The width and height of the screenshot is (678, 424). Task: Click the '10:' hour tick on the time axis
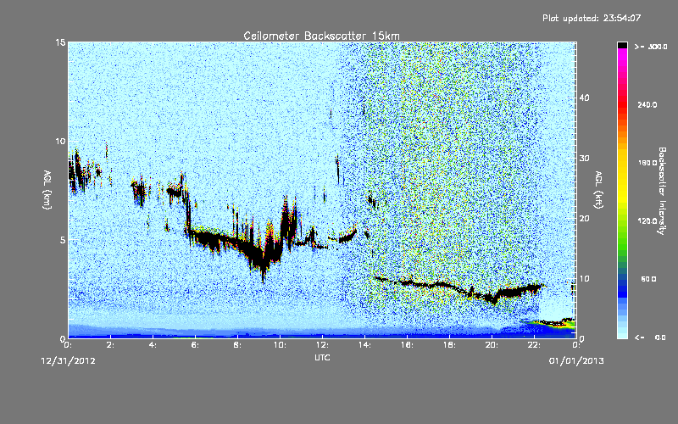pyautogui.click(x=280, y=345)
